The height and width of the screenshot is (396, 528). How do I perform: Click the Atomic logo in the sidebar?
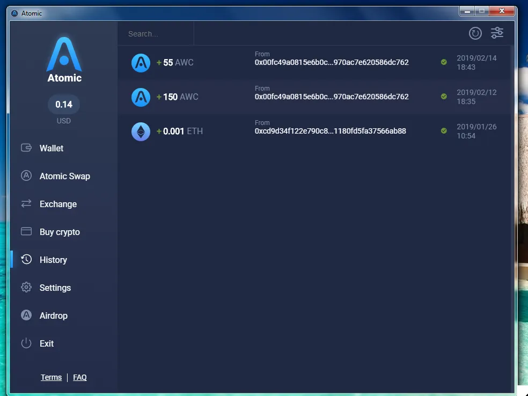pyautogui.click(x=64, y=60)
